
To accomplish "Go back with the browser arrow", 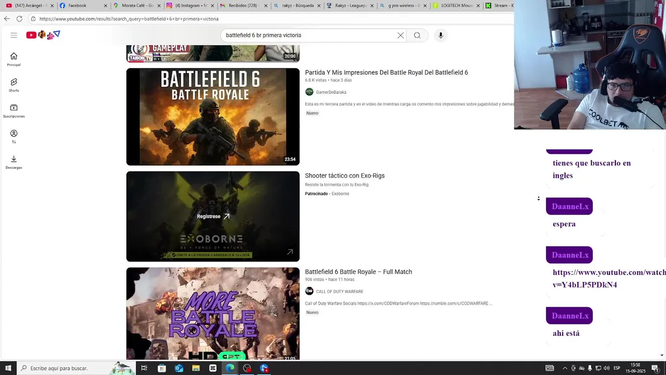I will [6, 19].
